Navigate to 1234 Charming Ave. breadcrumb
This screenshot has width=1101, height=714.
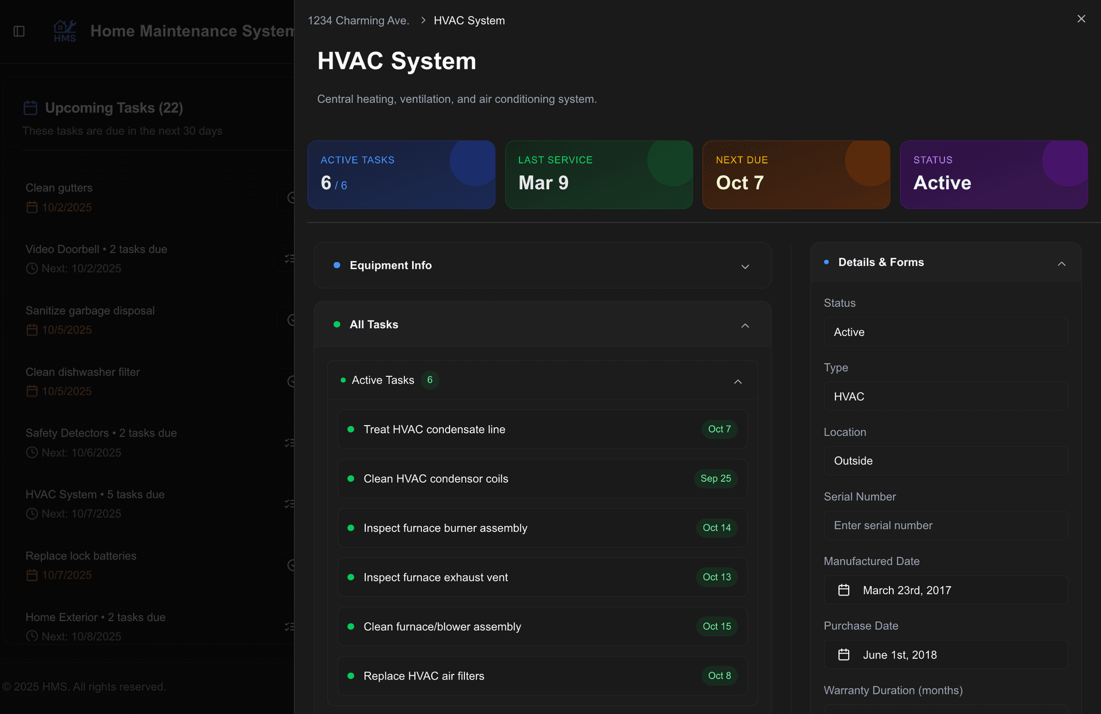pos(358,20)
